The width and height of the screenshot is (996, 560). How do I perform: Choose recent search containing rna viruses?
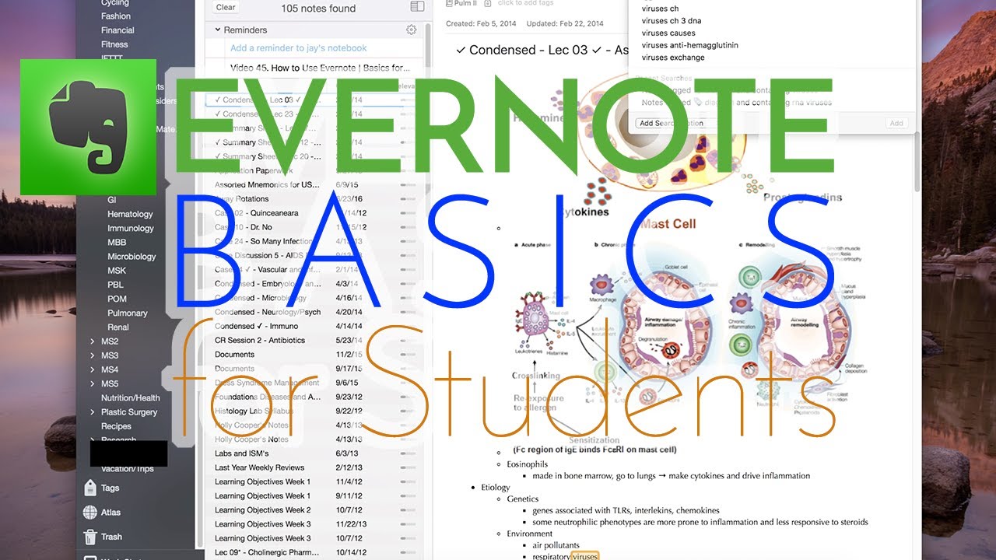[736, 102]
